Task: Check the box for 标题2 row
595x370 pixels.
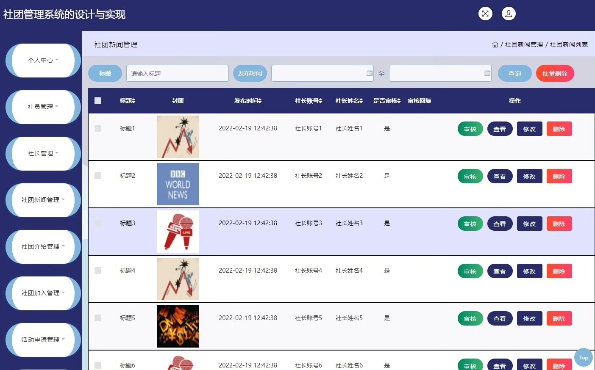Action: [x=98, y=176]
